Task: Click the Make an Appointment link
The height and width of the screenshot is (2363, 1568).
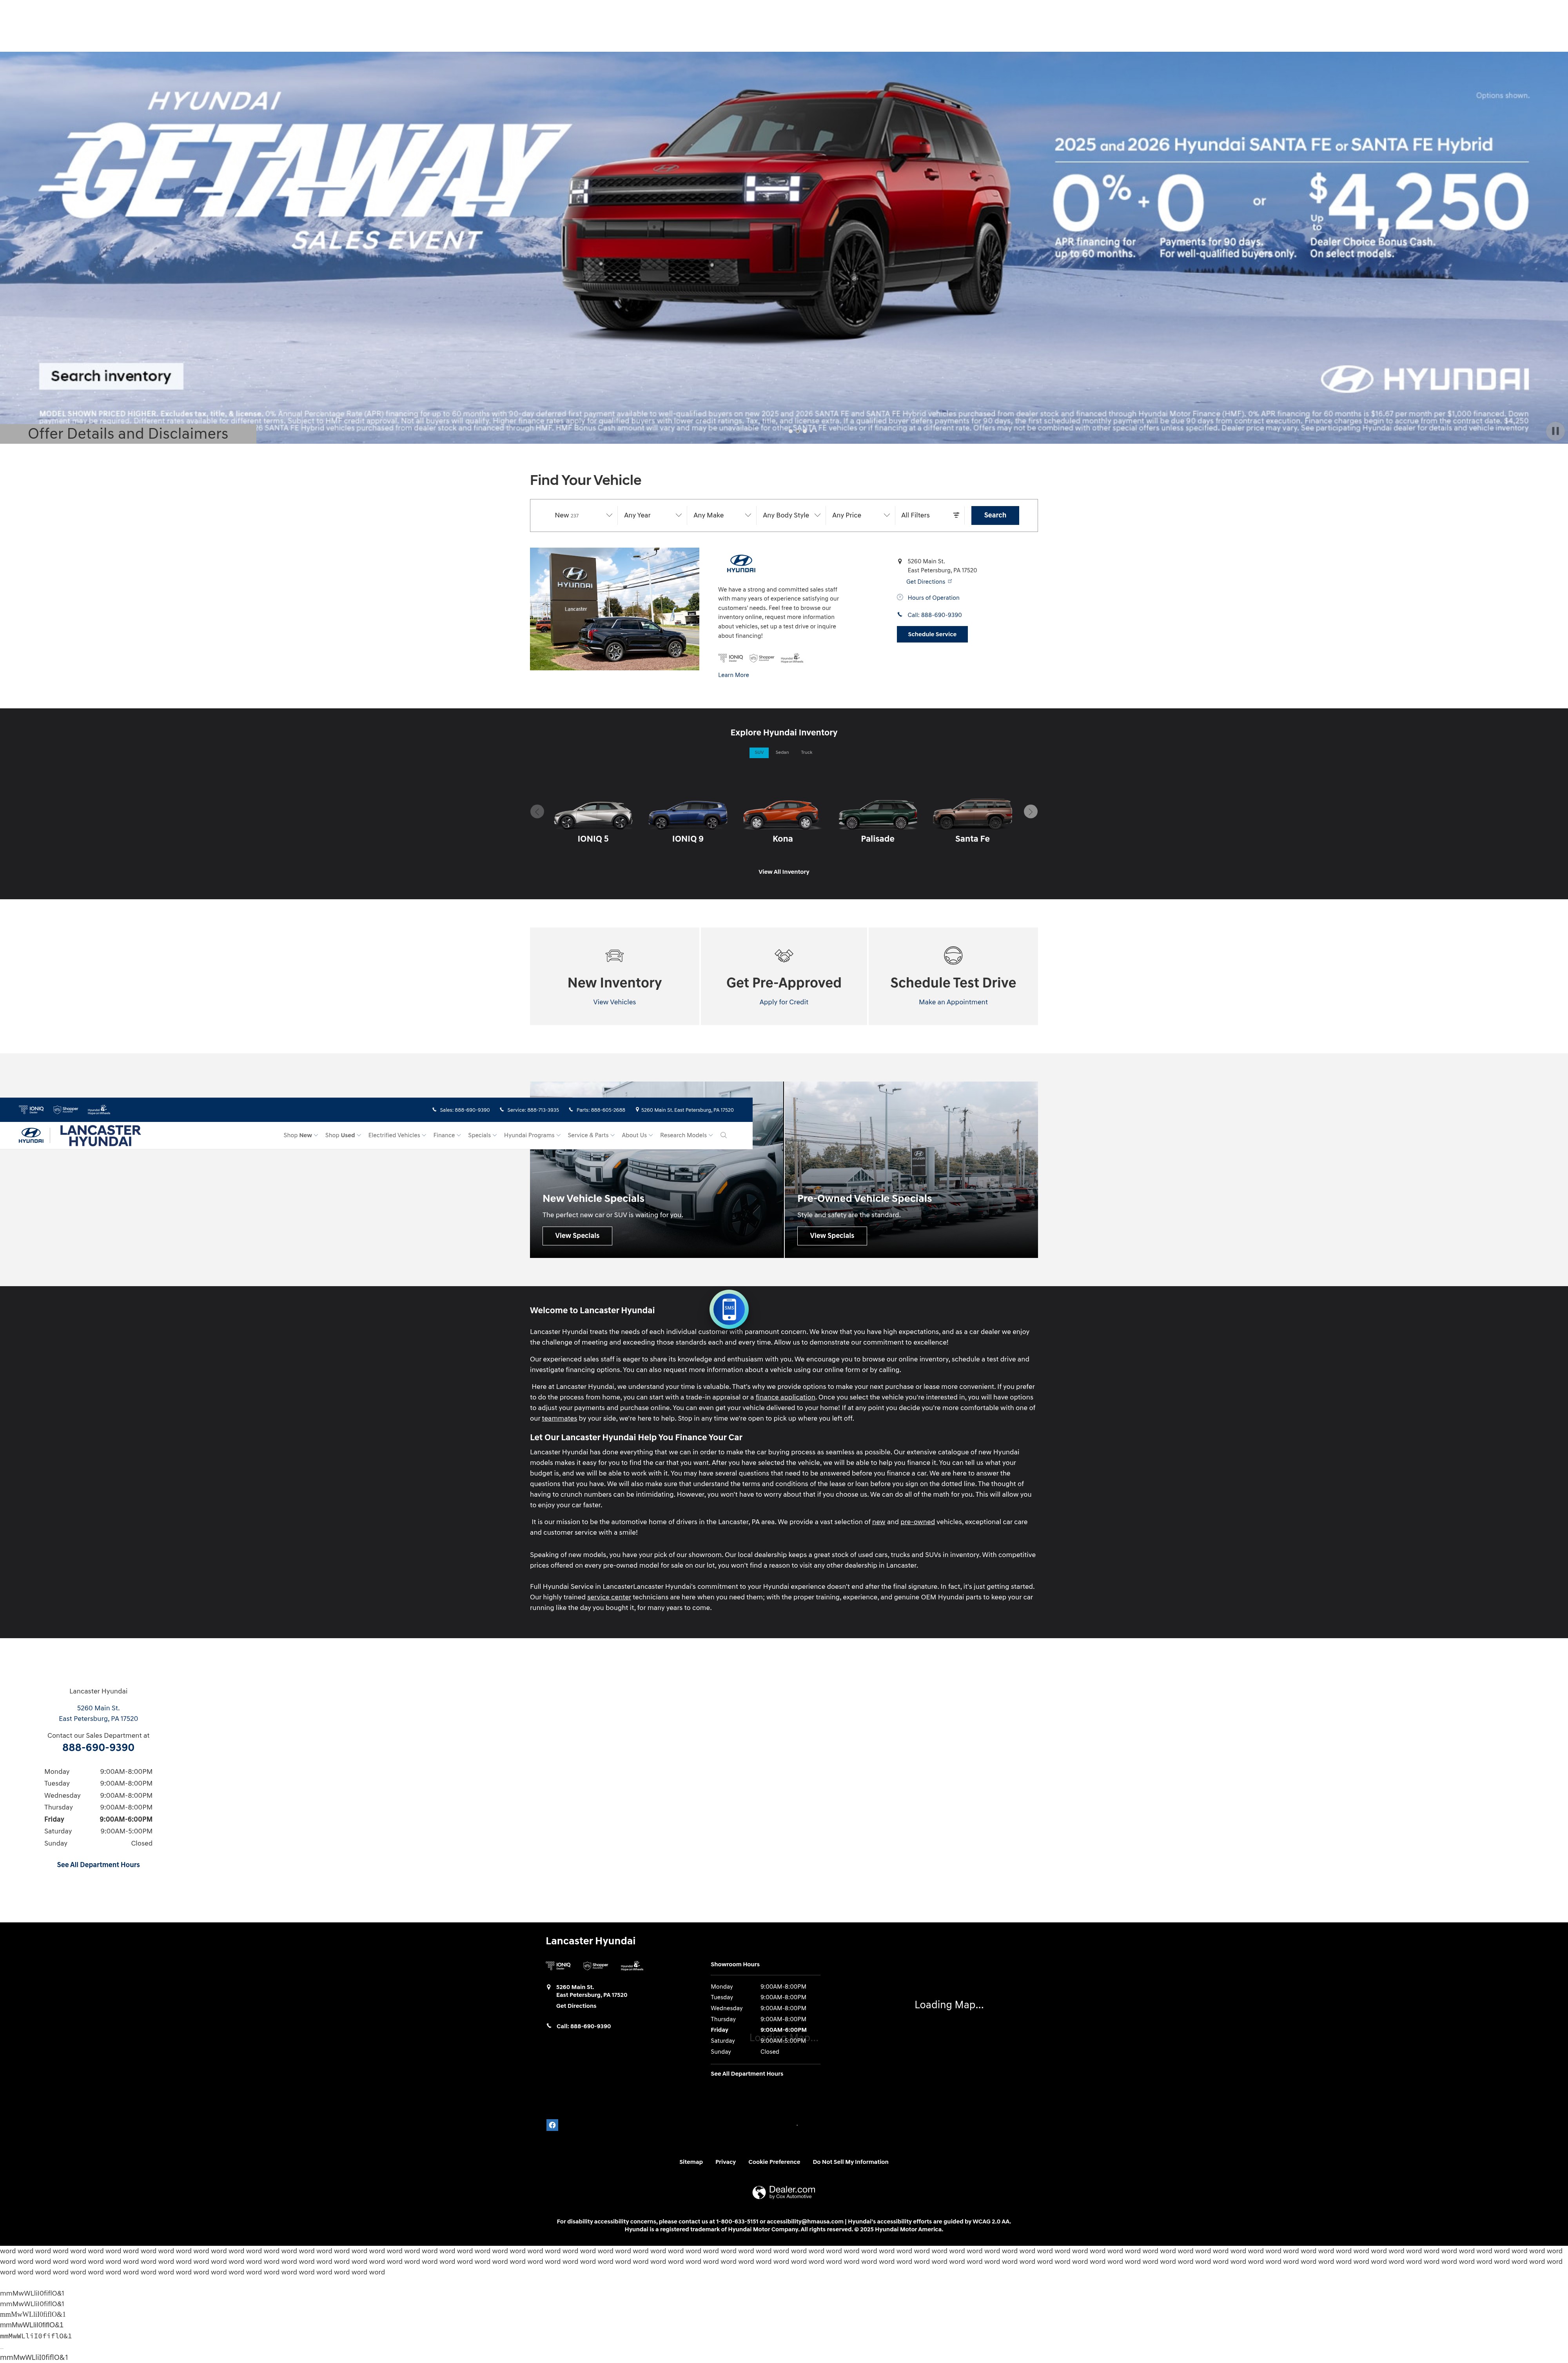Action: pyautogui.click(x=953, y=1002)
